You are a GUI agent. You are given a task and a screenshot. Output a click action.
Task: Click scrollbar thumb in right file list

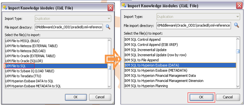pos(238,51)
